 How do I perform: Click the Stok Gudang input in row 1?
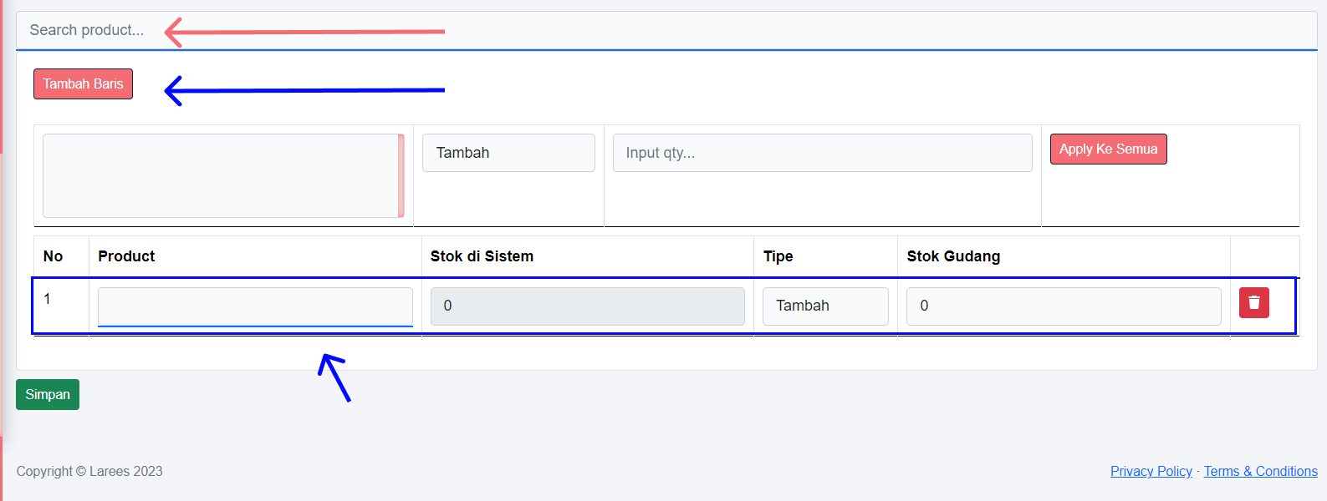tap(1063, 306)
